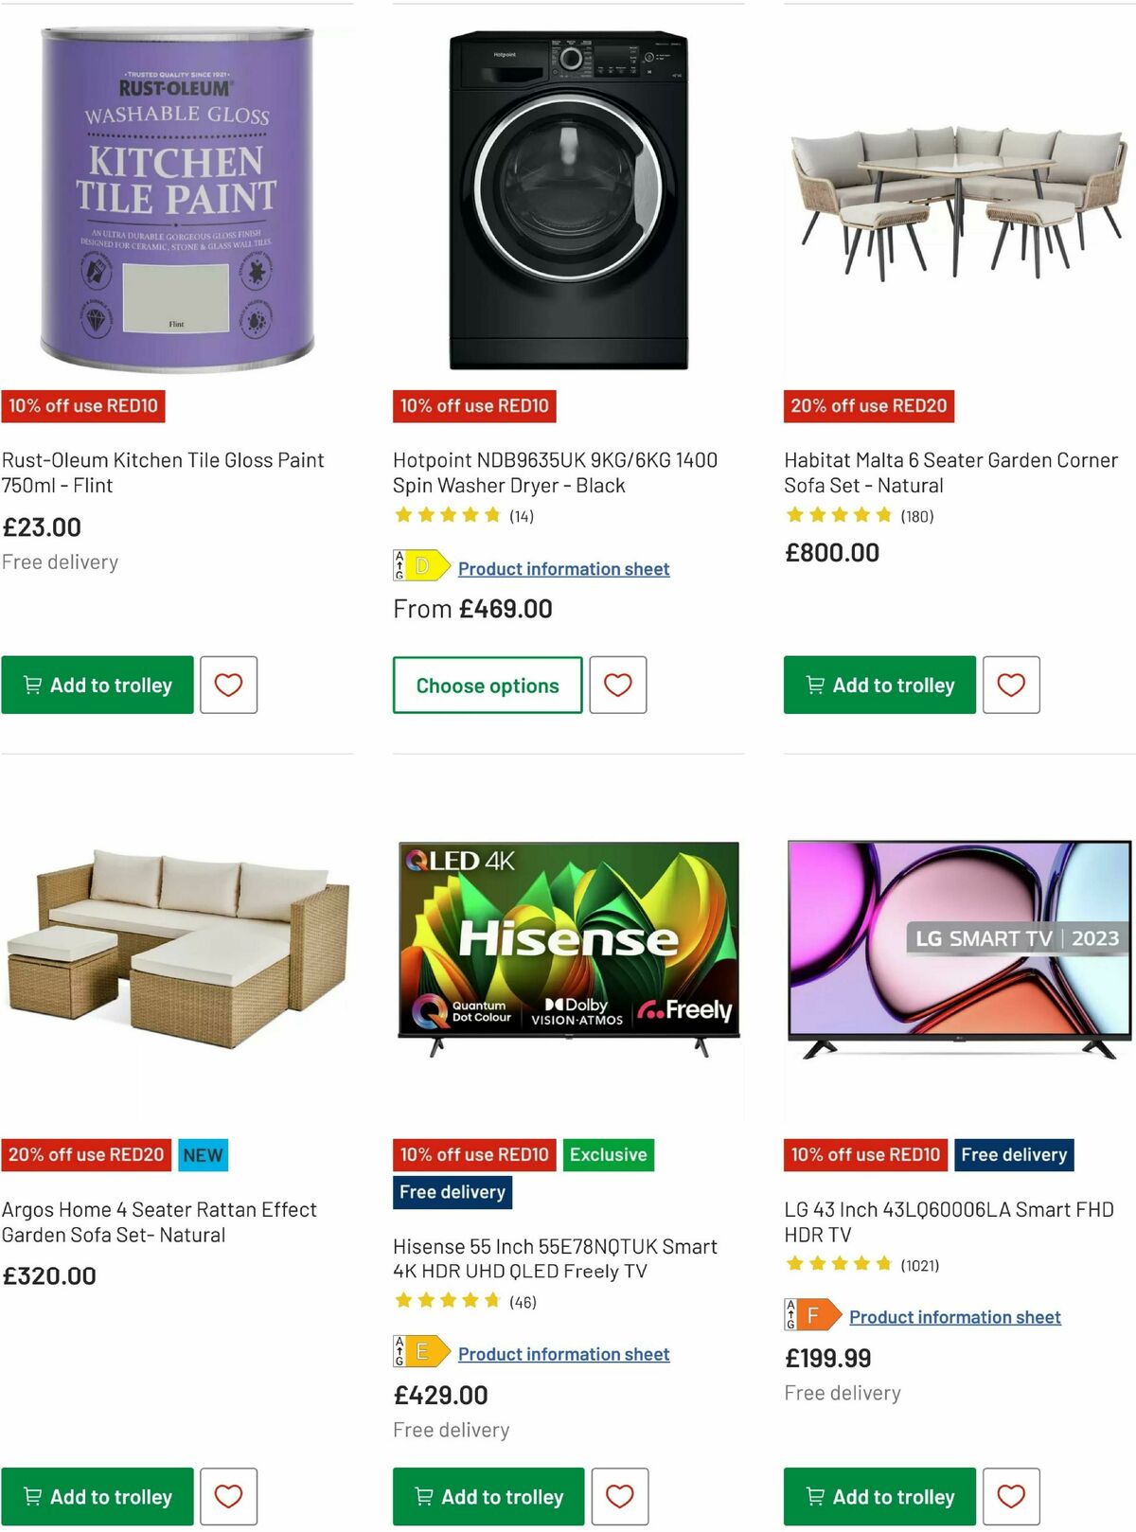Favourite the Hisense 55 Inch QLED TV
The image size is (1136, 1532).
point(619,1496)
